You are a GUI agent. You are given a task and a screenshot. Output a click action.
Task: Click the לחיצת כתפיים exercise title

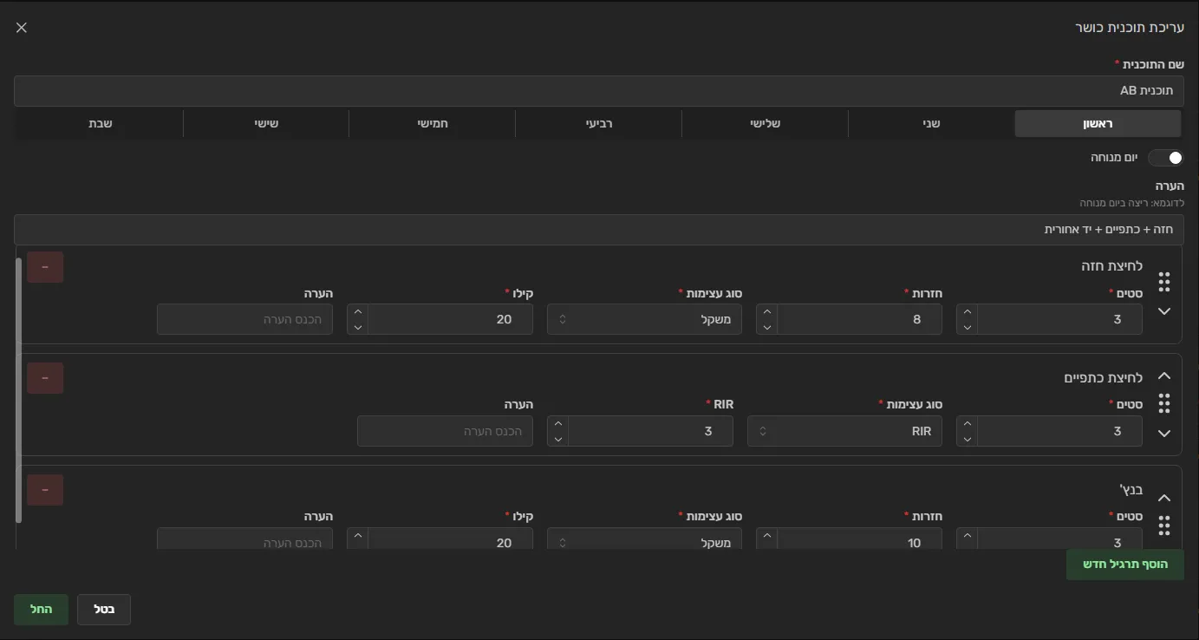(1104, 378)
